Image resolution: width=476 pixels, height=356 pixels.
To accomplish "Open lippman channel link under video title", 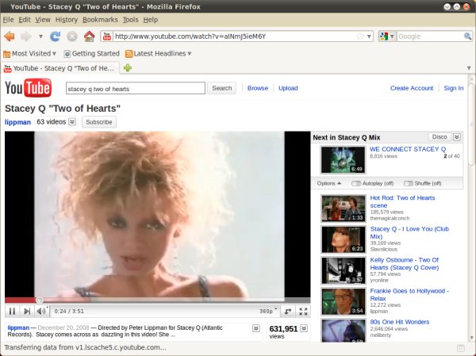I will pos(17,122).
